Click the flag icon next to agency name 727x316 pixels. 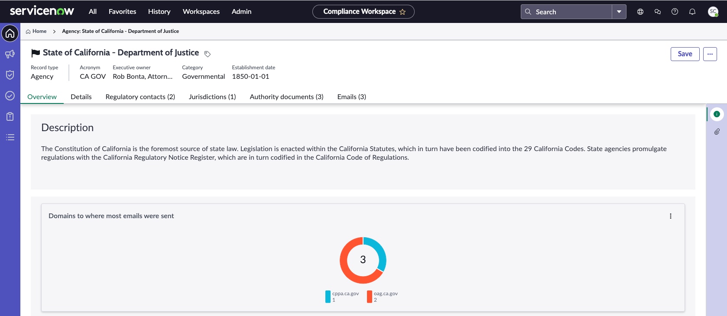[36, 53]
